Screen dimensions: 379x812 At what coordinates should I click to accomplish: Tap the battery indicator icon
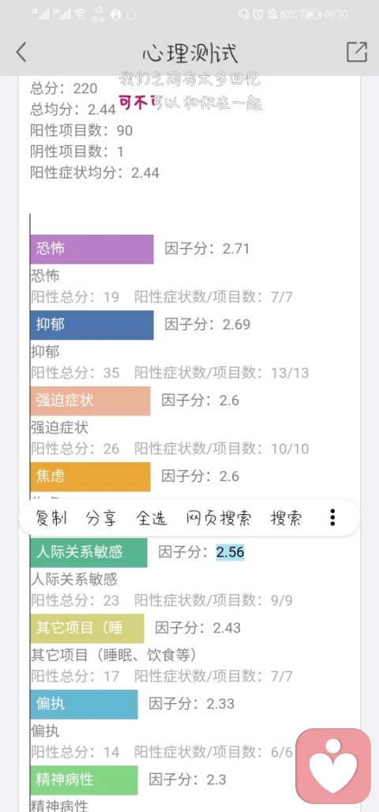[310, 14]
